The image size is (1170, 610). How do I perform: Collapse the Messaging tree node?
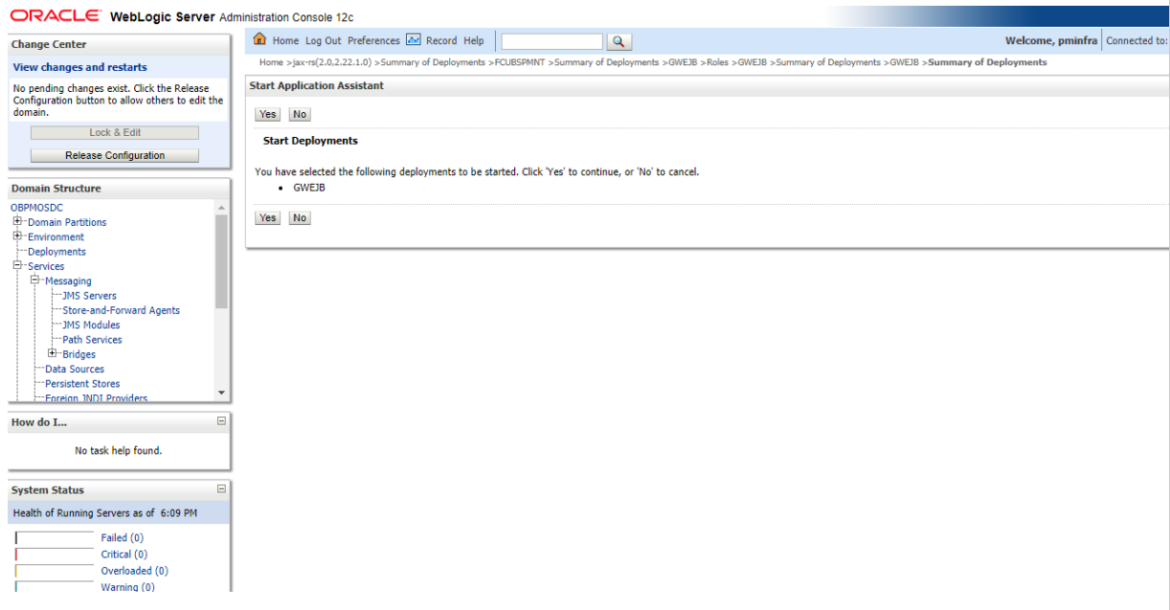(x=34, y=281)
